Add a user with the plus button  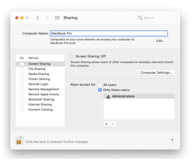[107, 124]
